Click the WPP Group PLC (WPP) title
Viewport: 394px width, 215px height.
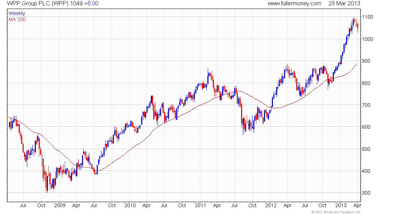point(38,4)
